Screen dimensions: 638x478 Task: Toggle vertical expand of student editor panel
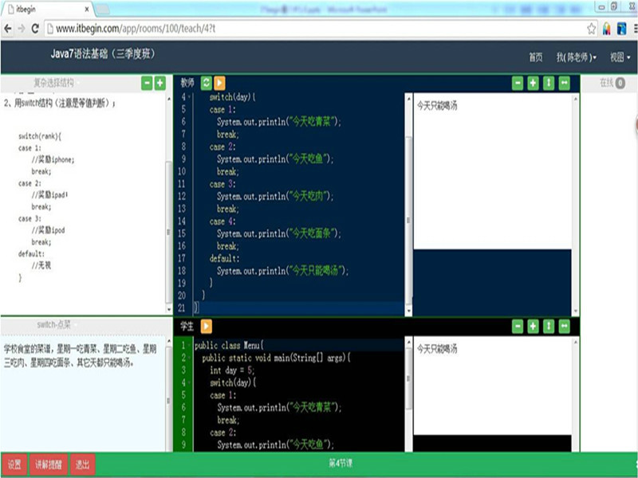548,326
